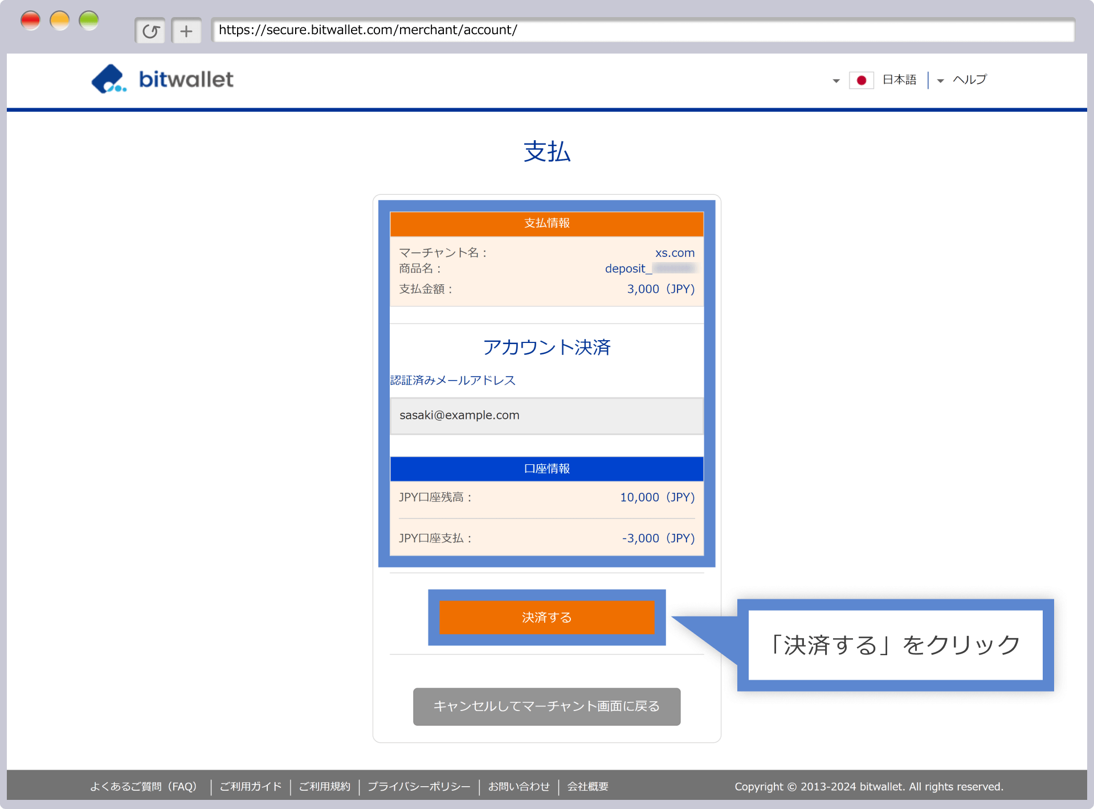
Task: Click the JPY口座残高 label
Action: [x=435, y=497]
